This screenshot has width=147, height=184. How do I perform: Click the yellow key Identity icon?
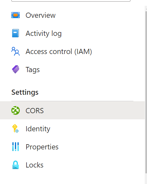coord(16,129)
